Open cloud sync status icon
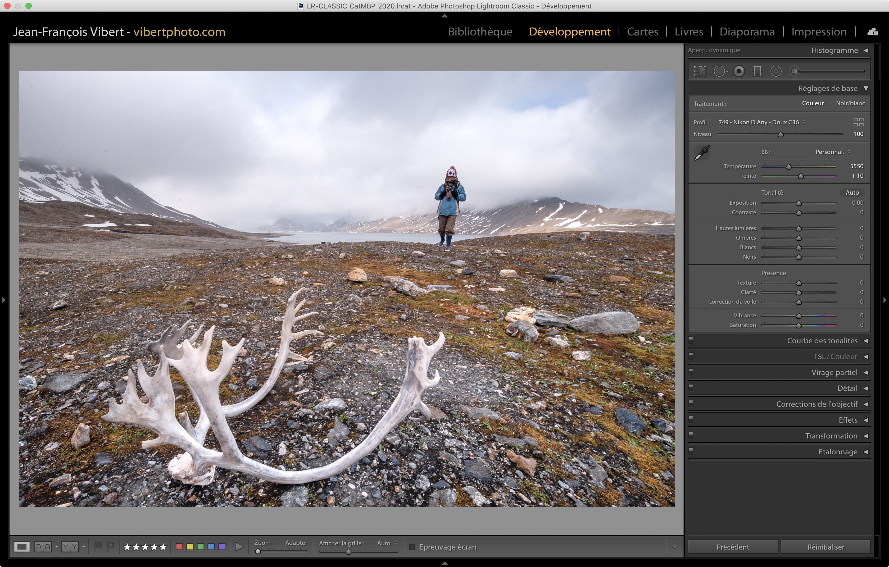The height and width of the screenshot is (567, 889). point(872,32)
